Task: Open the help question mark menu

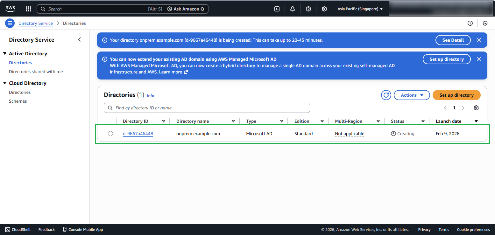Action: click(308, 9)
